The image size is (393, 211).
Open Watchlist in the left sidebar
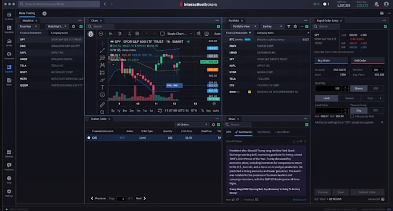pyautogui.click(x=9, y=29)
